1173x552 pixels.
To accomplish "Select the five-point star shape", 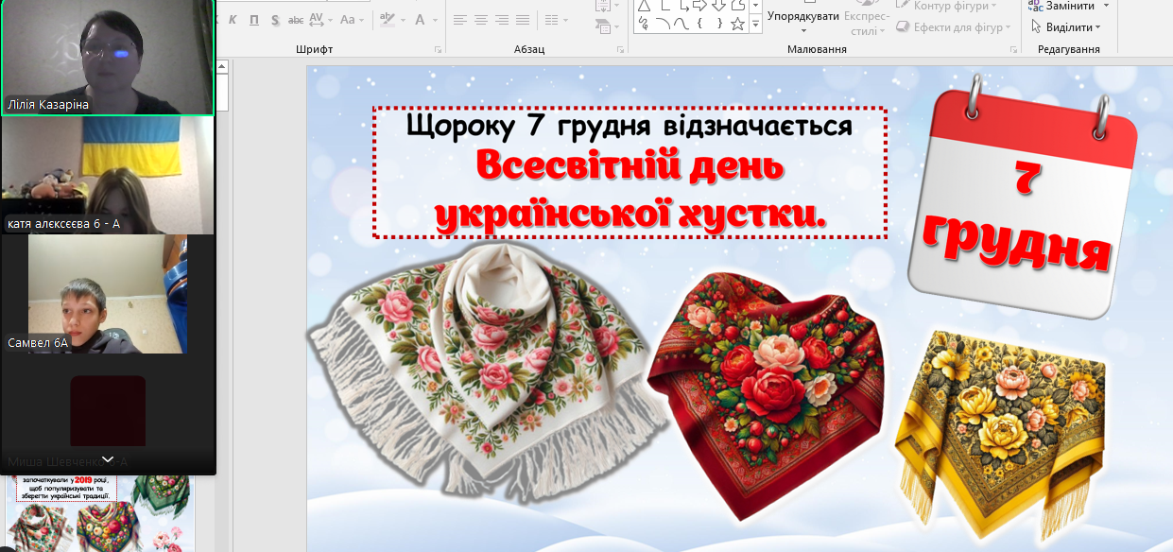I will pos(737,24).
